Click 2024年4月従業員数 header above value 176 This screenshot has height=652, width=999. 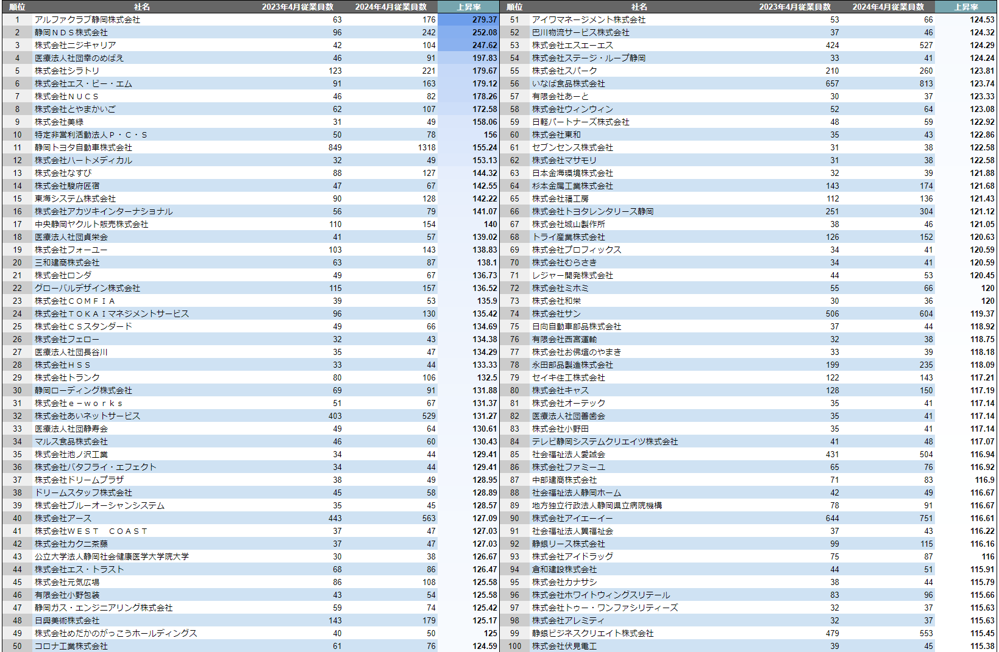[x=391, y=7]
